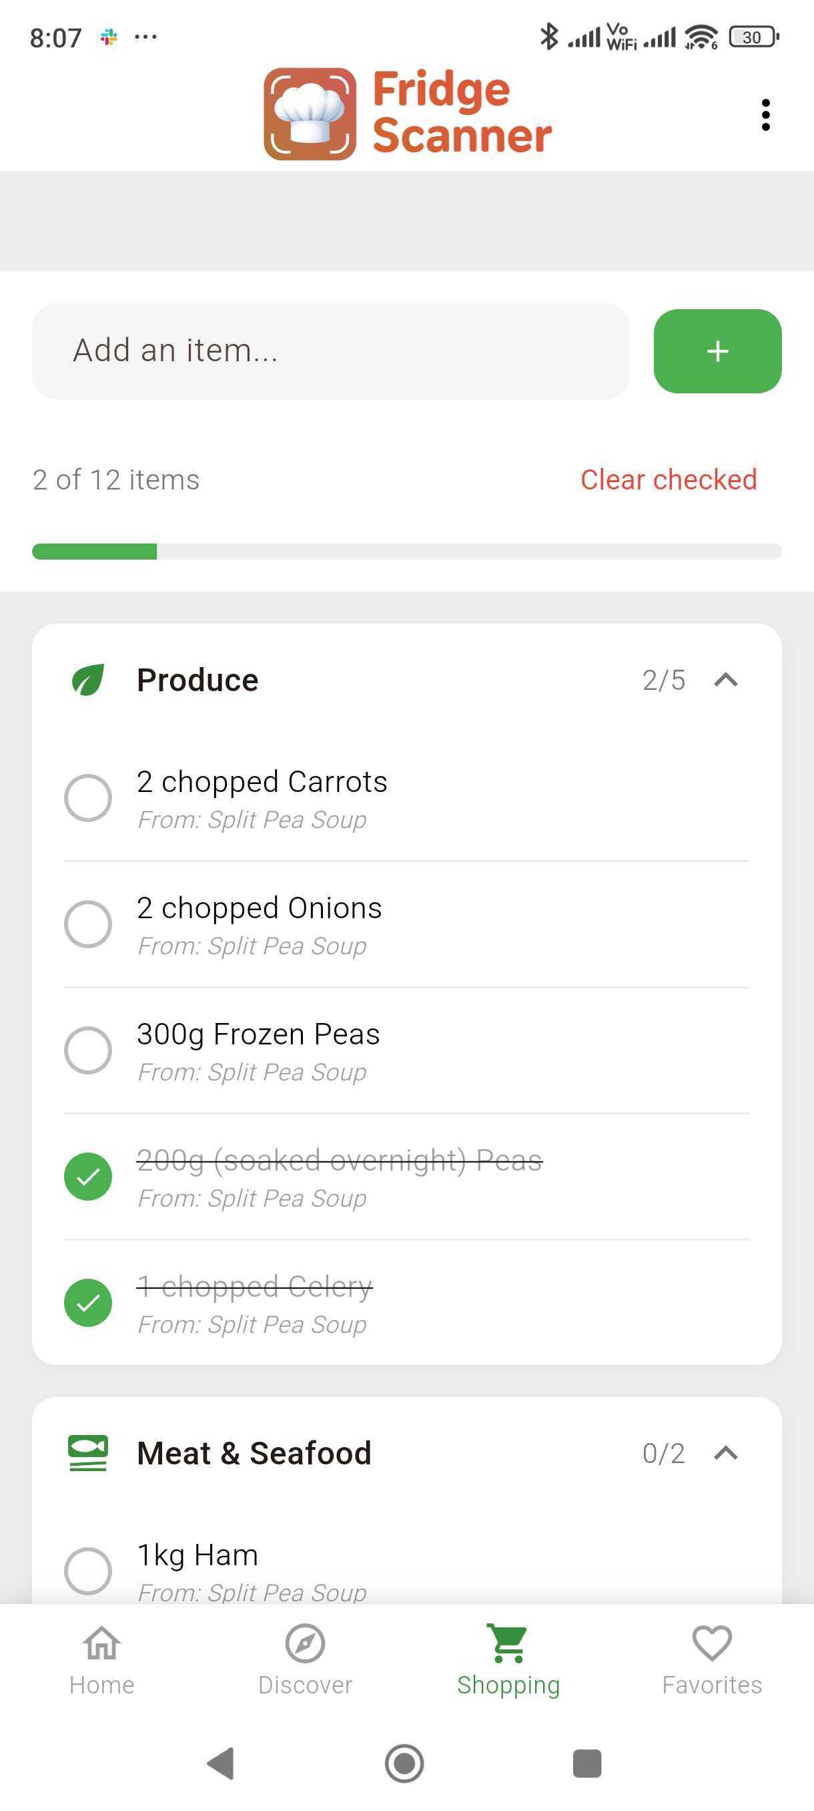The height and width of the screenshot is (1811, 814).
Task: Open Discover via the compass icon
Action: [x=305, y=1645]
